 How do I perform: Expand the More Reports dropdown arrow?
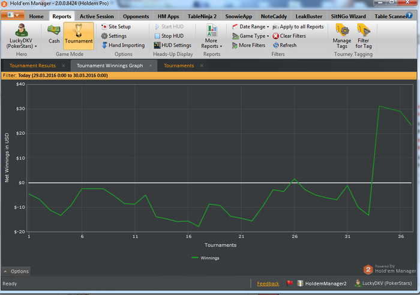221,46
